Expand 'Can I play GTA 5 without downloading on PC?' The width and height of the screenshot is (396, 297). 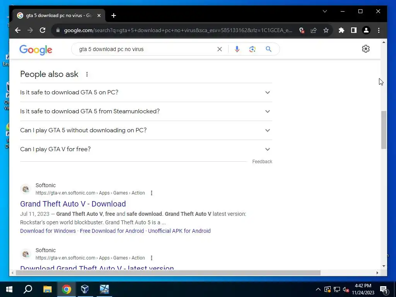pyautogui.click(x=146, y=130)
